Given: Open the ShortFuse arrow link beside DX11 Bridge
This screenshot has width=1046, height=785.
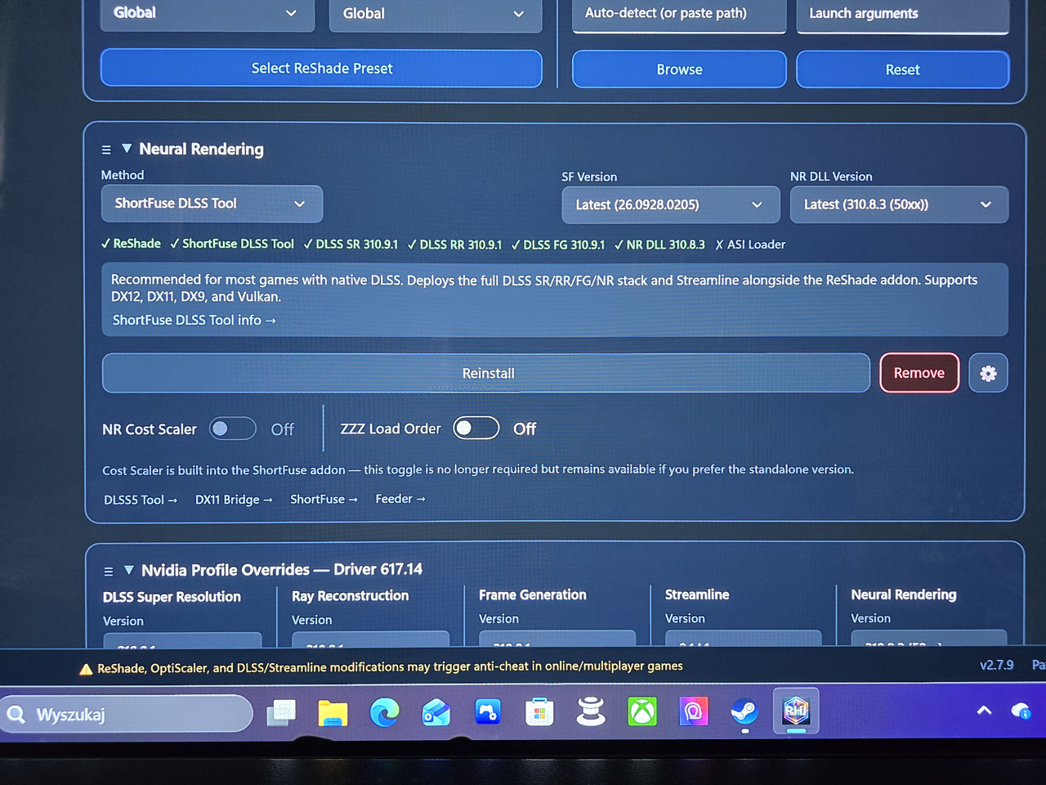Looking at the screenshot, I should 324,499.
